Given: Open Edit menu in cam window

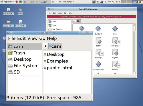Looking at the screenshot, I should pyautogui.click(x=21, y=38).
